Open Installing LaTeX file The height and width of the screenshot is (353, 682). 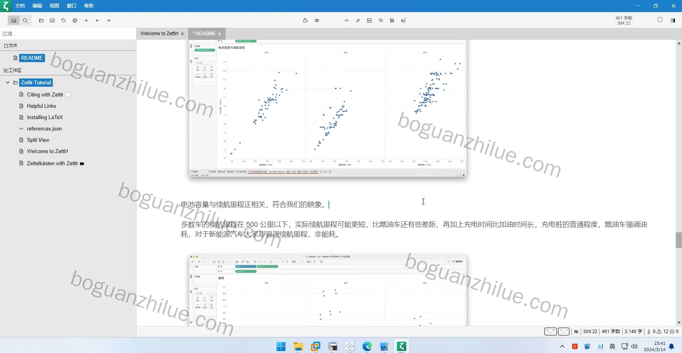(45, 117)
